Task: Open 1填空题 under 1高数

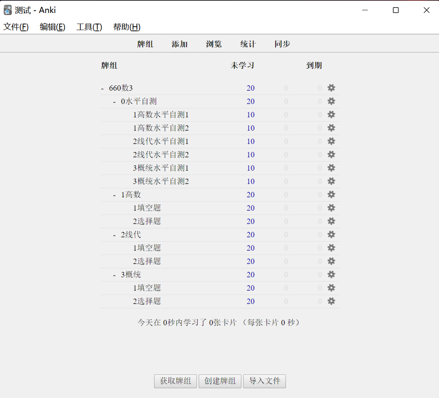Action: pyautogui.click(x=147, y=208)
